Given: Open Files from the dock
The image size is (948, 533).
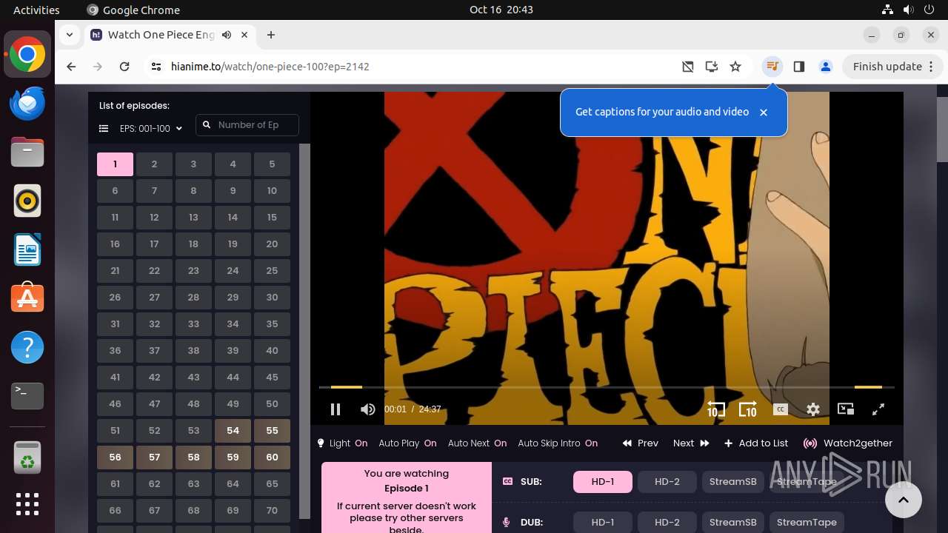Looking at the screenshot, I should point(27,152).
